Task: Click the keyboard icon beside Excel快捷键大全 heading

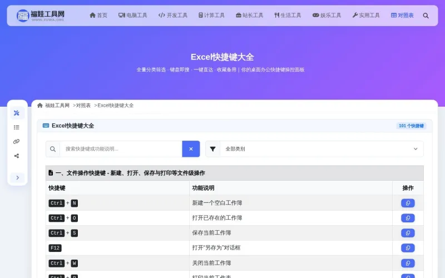Action: (46, 126)
